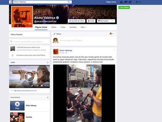Click the invite friends person icon
162x122 pixels.
(x=13, y=55)
